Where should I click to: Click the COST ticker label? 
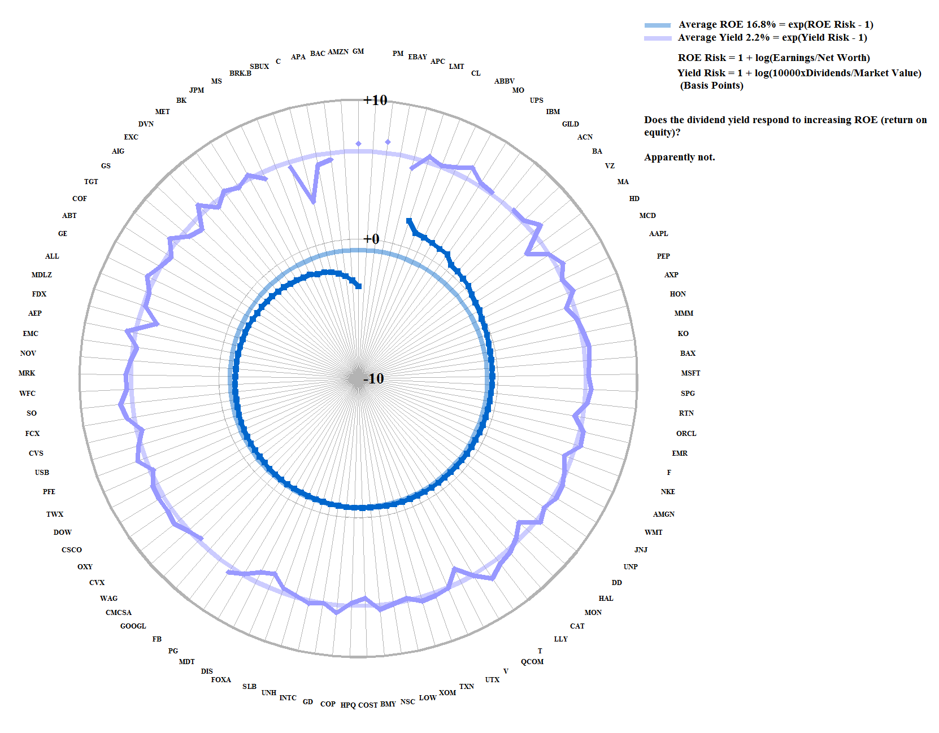click(368, 705)
